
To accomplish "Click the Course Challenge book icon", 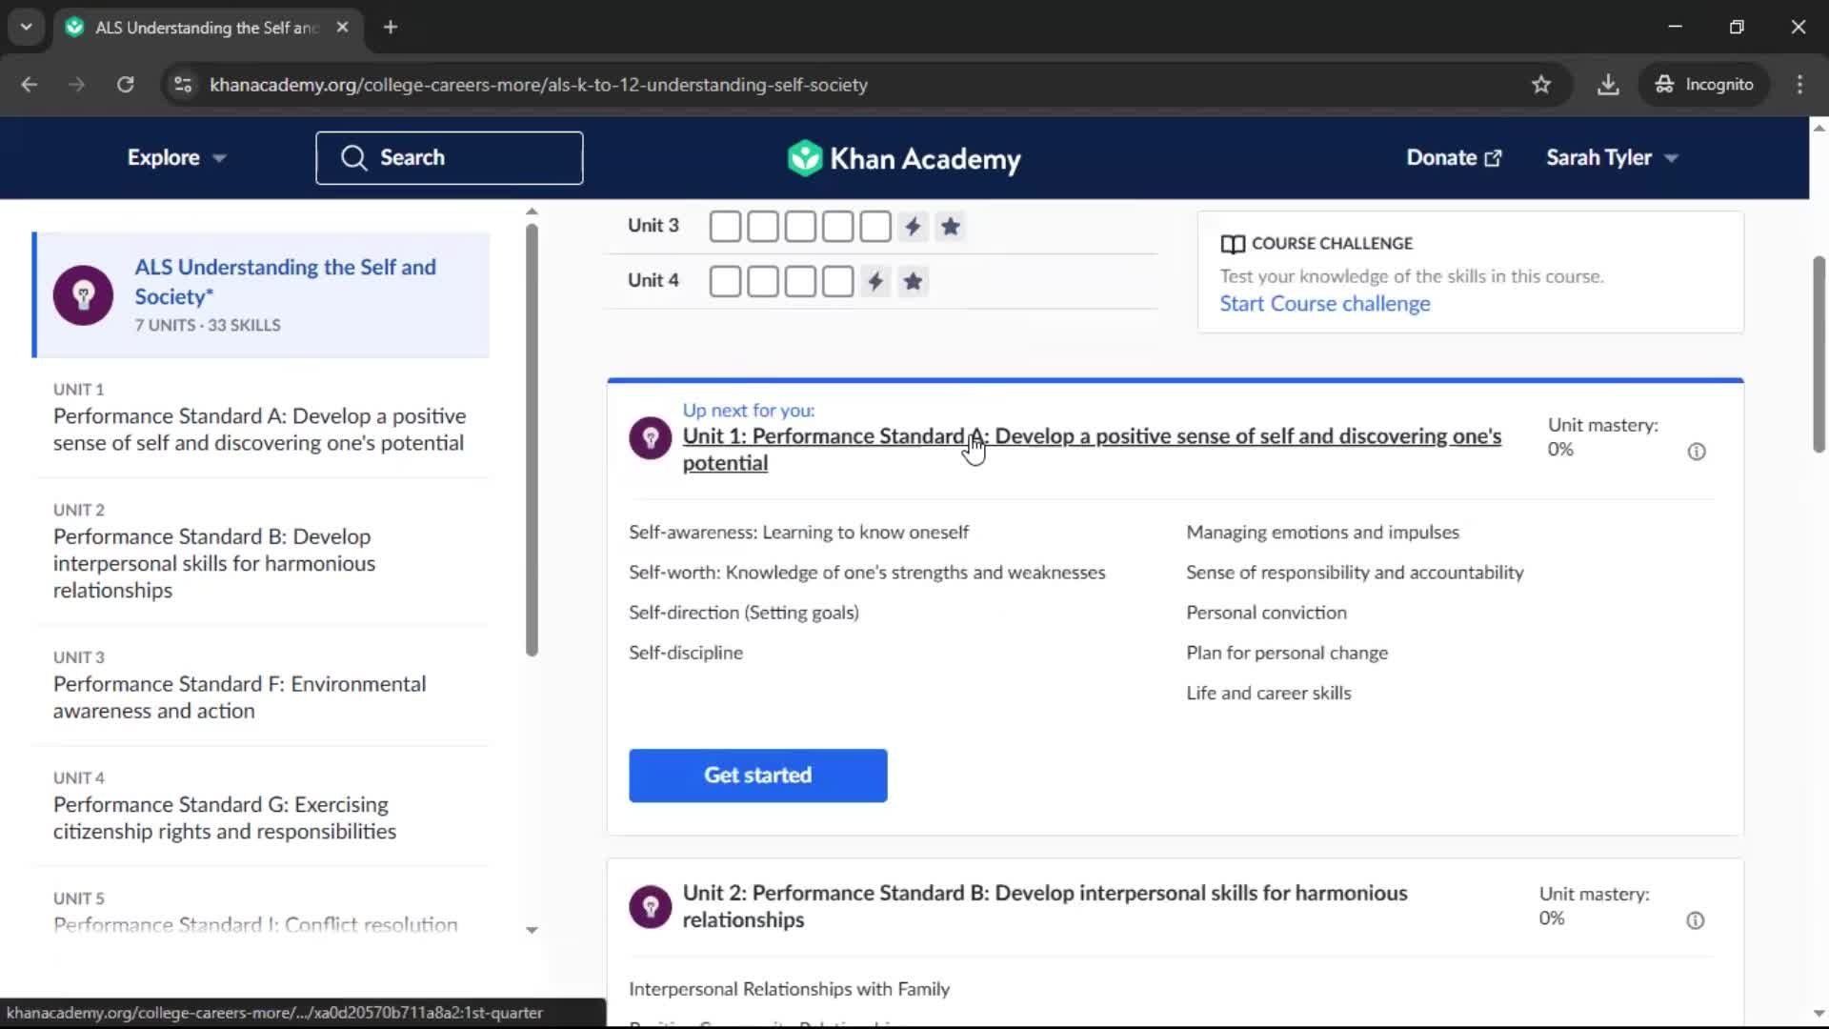I will click(1233, 244).
